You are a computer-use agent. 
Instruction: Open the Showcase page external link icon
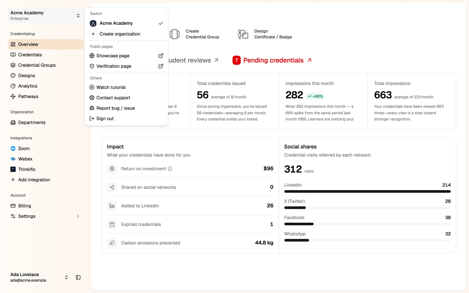(x=161, y=56)
